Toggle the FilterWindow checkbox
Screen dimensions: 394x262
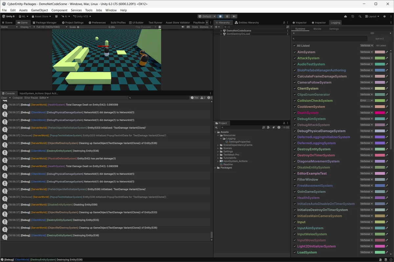tap(295, 179)
